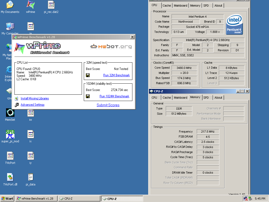The height and width of the screenshot is (202, 269).
Task: Click the Core Speed 3480.0 MHz field
Action: pos(184,68)
